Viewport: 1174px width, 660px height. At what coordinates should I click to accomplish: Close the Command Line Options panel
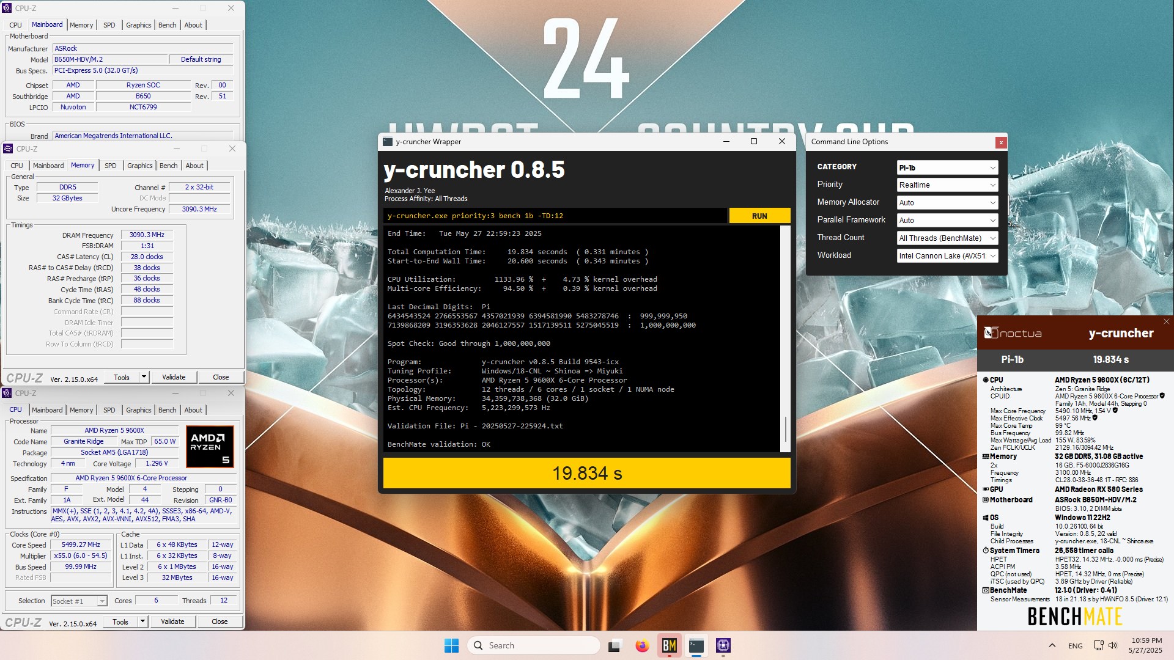pyautogui.click(x=1001, y=142)
